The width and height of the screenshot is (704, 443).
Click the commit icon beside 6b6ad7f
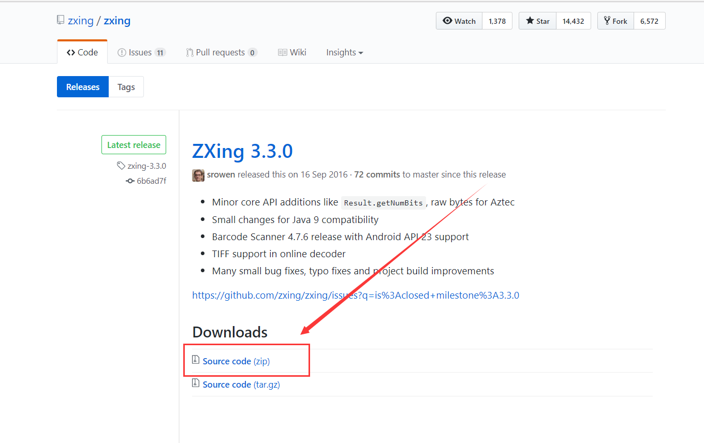[130, 181]
